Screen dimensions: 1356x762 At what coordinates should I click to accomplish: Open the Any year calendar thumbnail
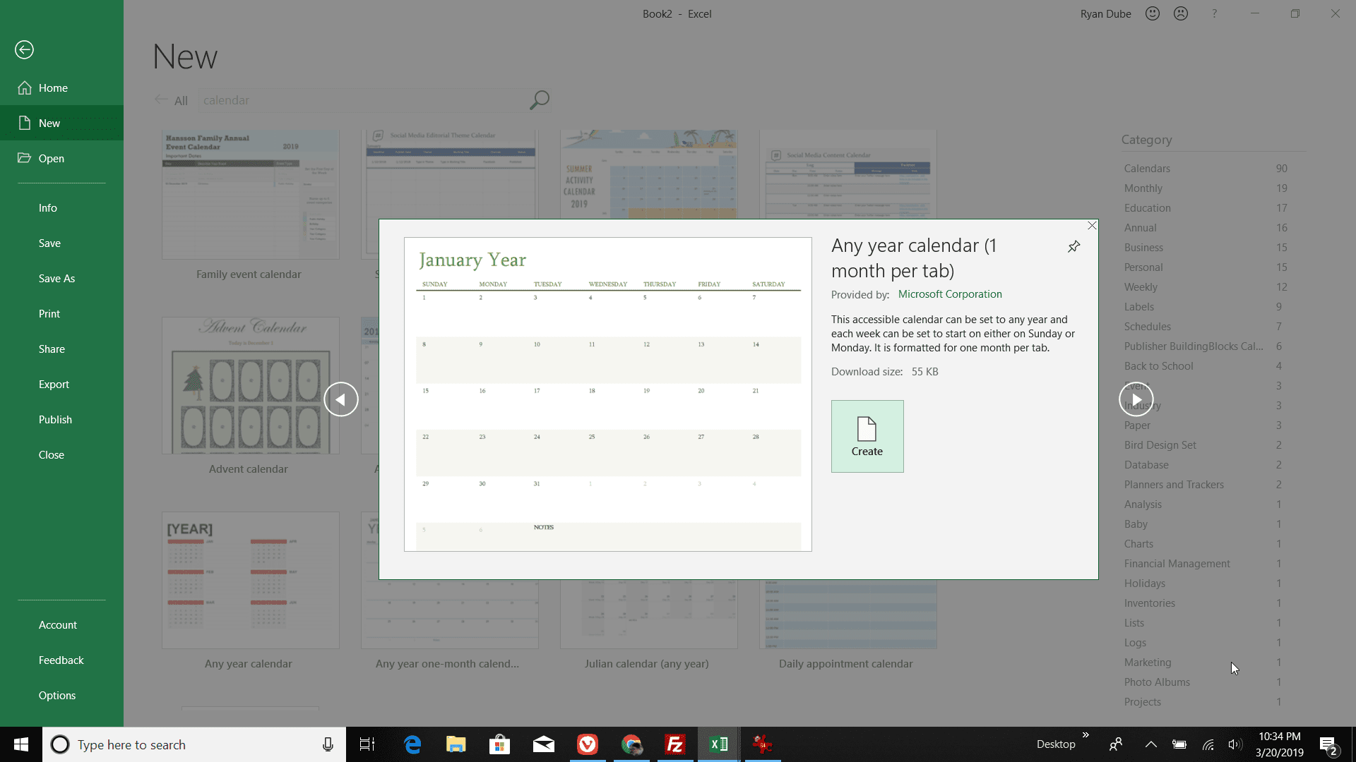click(x=250, y=580)
